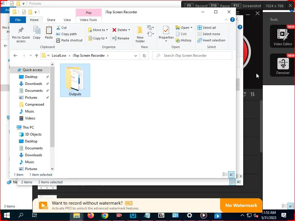Click the No Watermark button
This screenshot has height=221, width=295.
coord(241,205)
